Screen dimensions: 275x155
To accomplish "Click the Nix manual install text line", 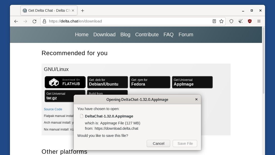I will 59,129.
